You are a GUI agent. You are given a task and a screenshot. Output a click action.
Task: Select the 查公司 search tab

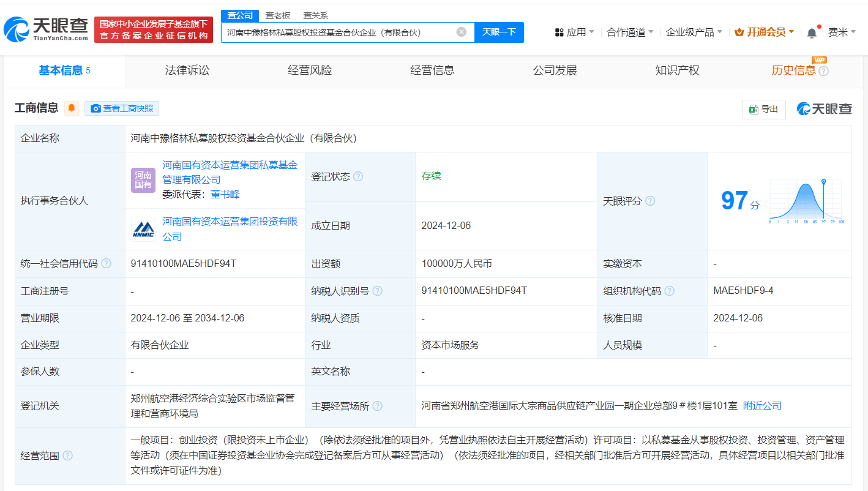tap(240, 15)
